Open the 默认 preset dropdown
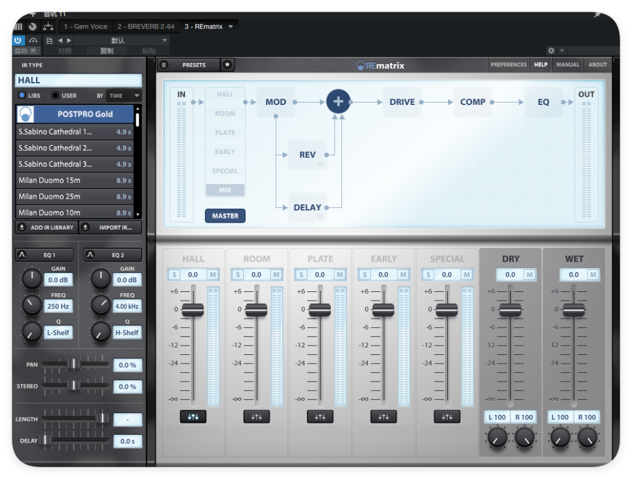Image resolution: width=632 pixels, height=479 pixels. [121, 40]
